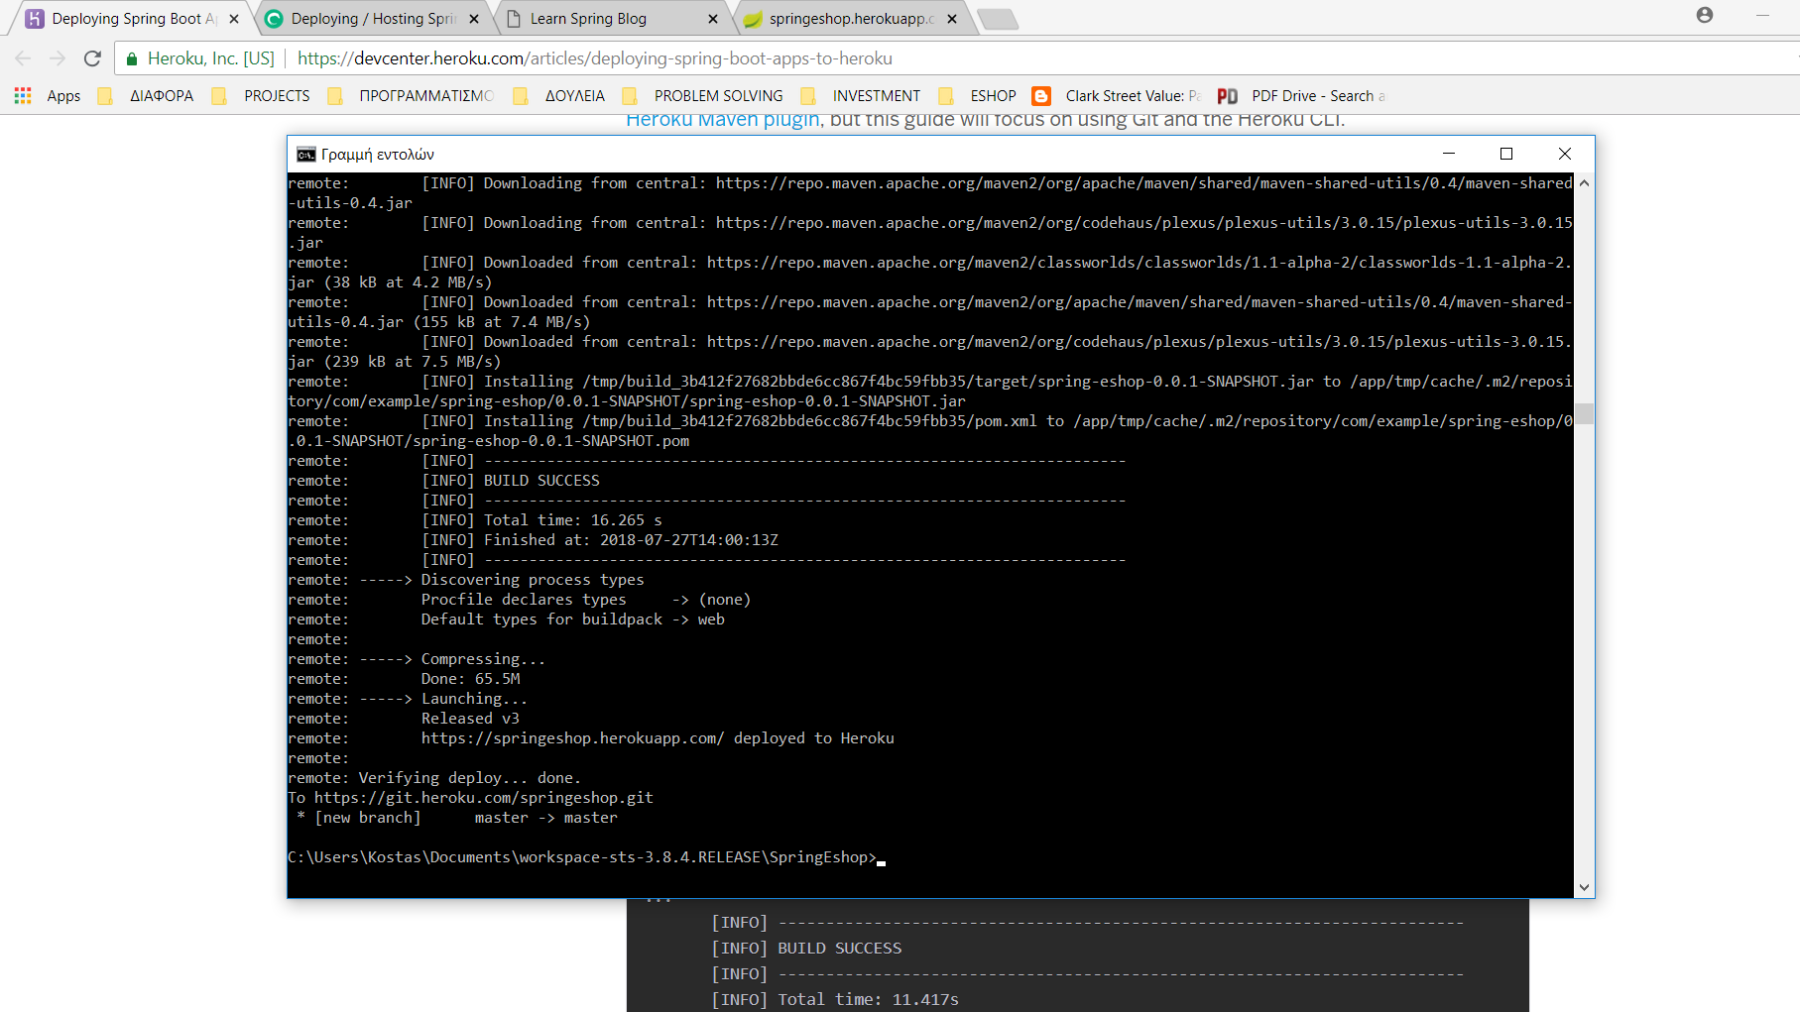This screenshot has width=1800, height=1012.
Task: Close the Deploying / Hosting Spring tab
Action: click(x=473, y=19)
